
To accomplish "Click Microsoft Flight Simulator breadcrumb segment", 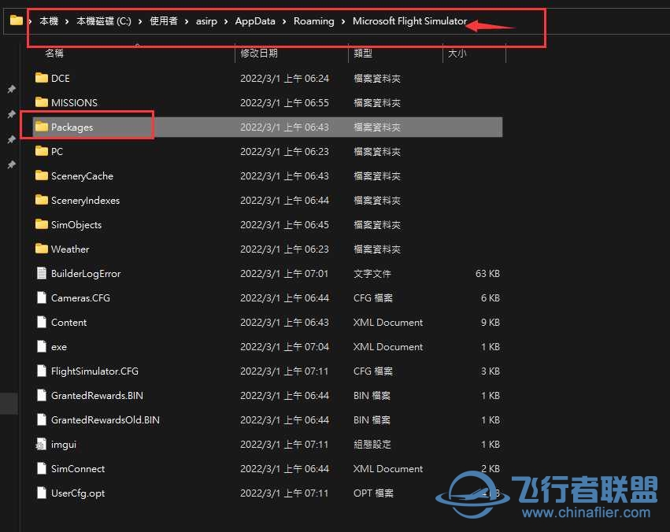I will [409, 21].
